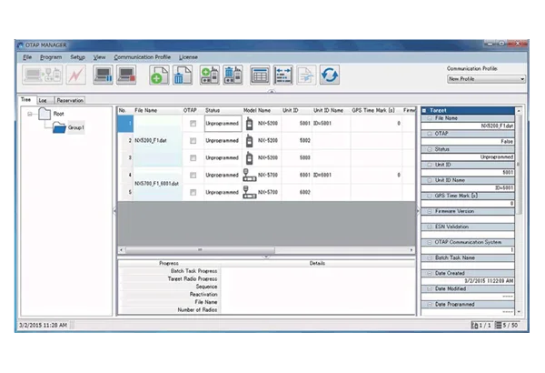Click portable radio icon for unit 5003
This screenshot has width=545, height=373.
click(249, 157)
